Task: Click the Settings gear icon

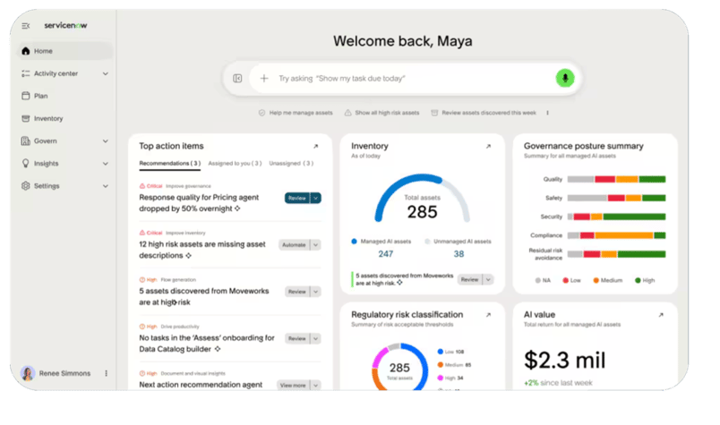Action: pos(26,186)
